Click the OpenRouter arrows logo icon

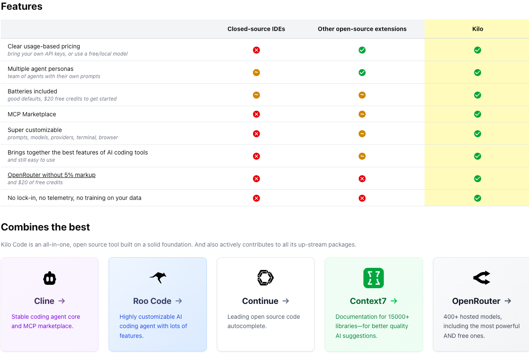(482, 278)
